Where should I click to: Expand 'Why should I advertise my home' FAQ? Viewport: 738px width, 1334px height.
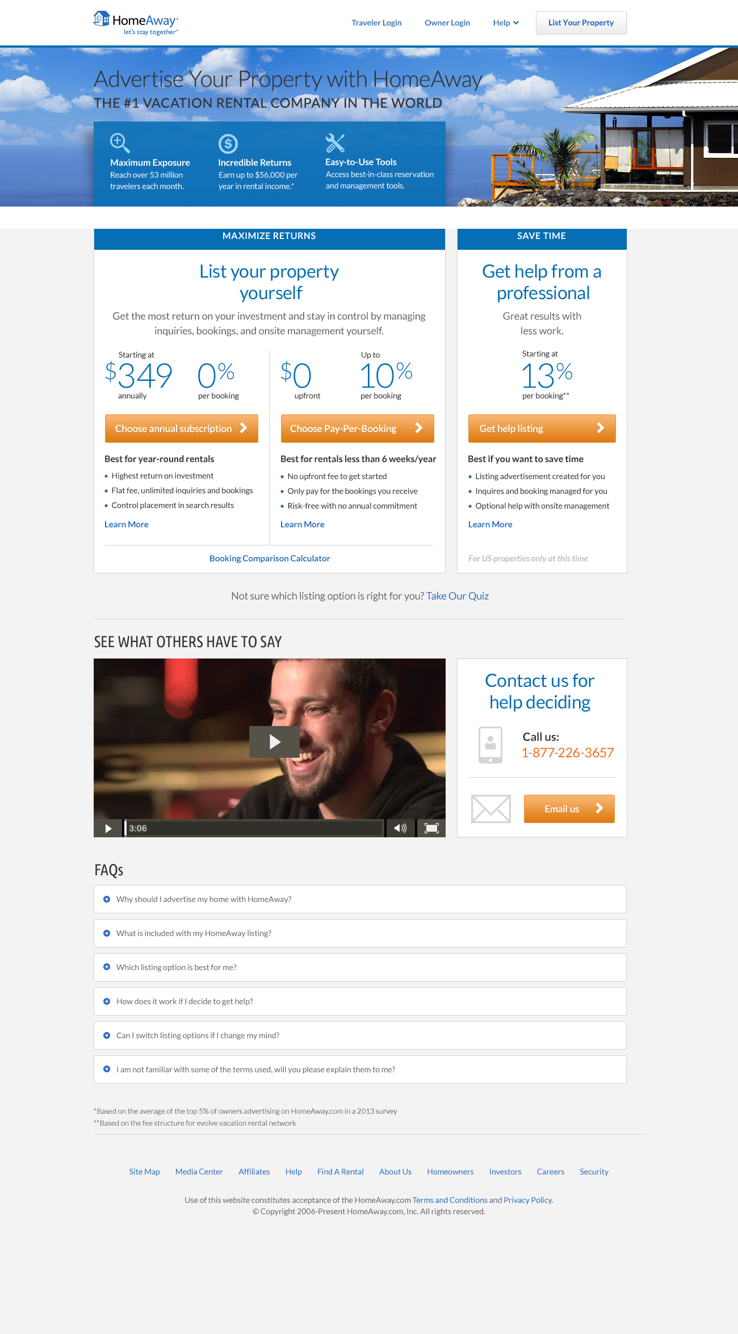coord(360,899)
